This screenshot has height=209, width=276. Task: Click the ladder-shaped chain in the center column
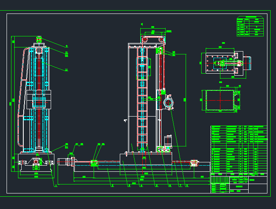pyautogui.click(x=141, y=98)
